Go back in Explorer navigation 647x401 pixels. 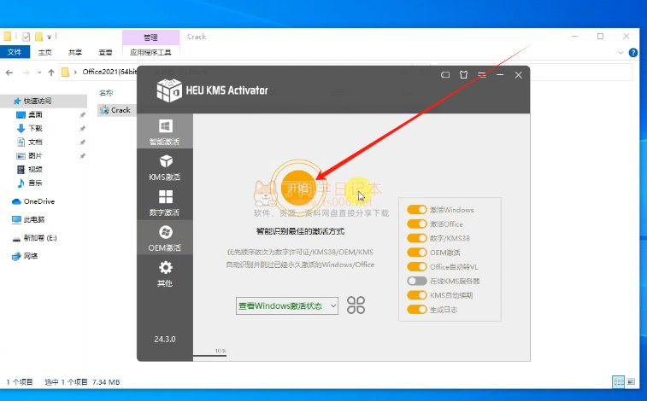pyautogui.click(x=9, y=73)
